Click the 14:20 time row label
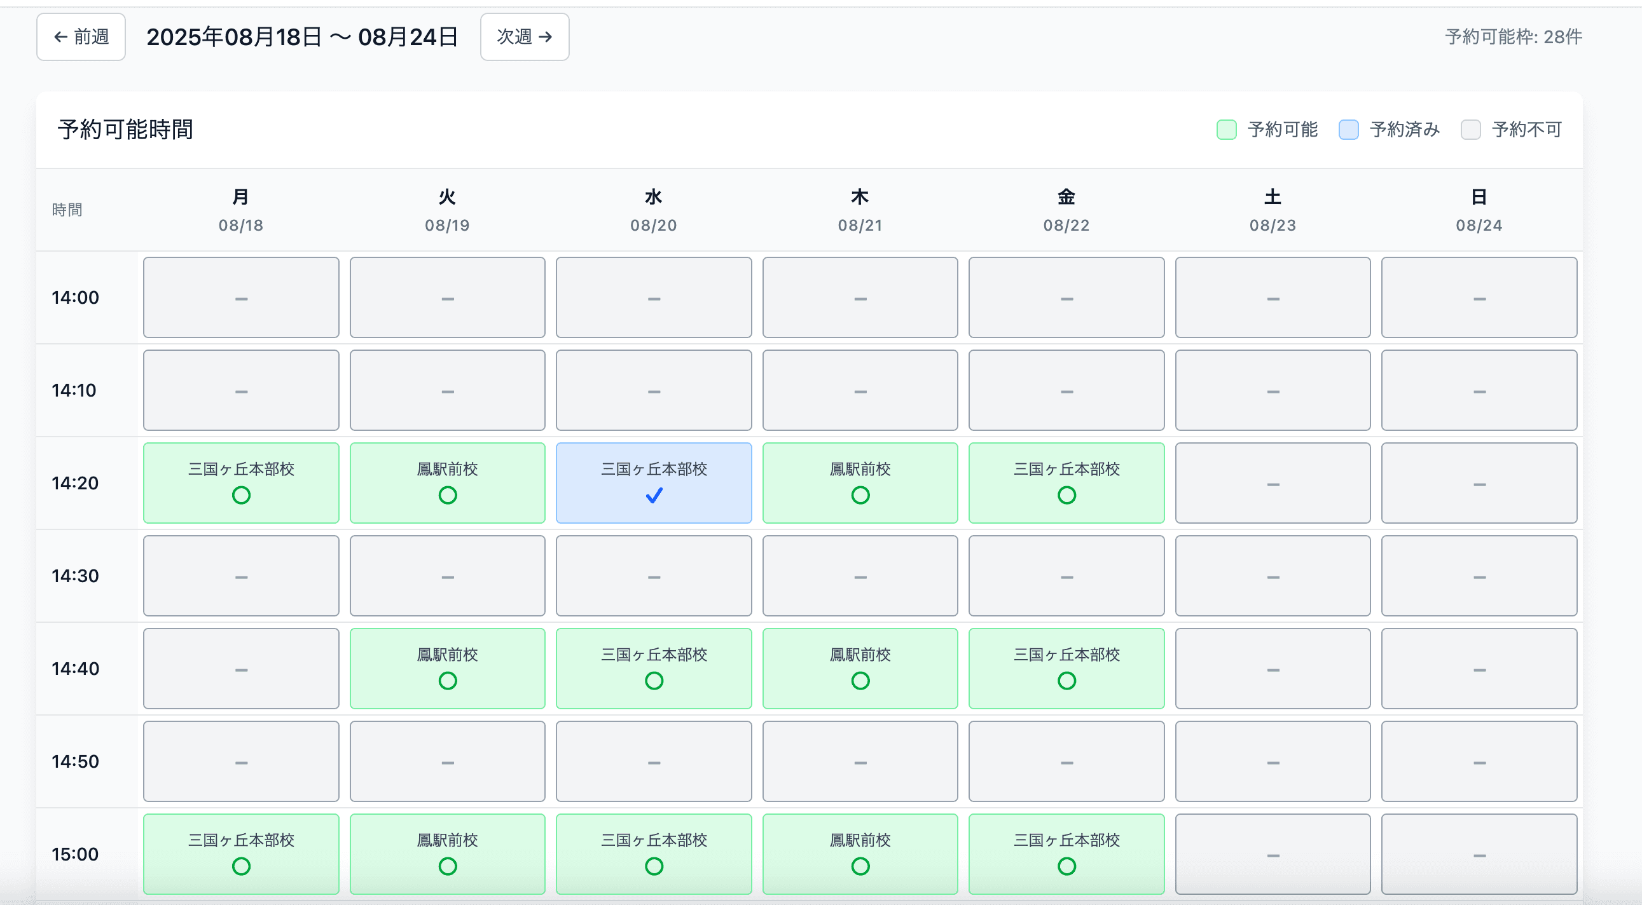 pos(75,483)
